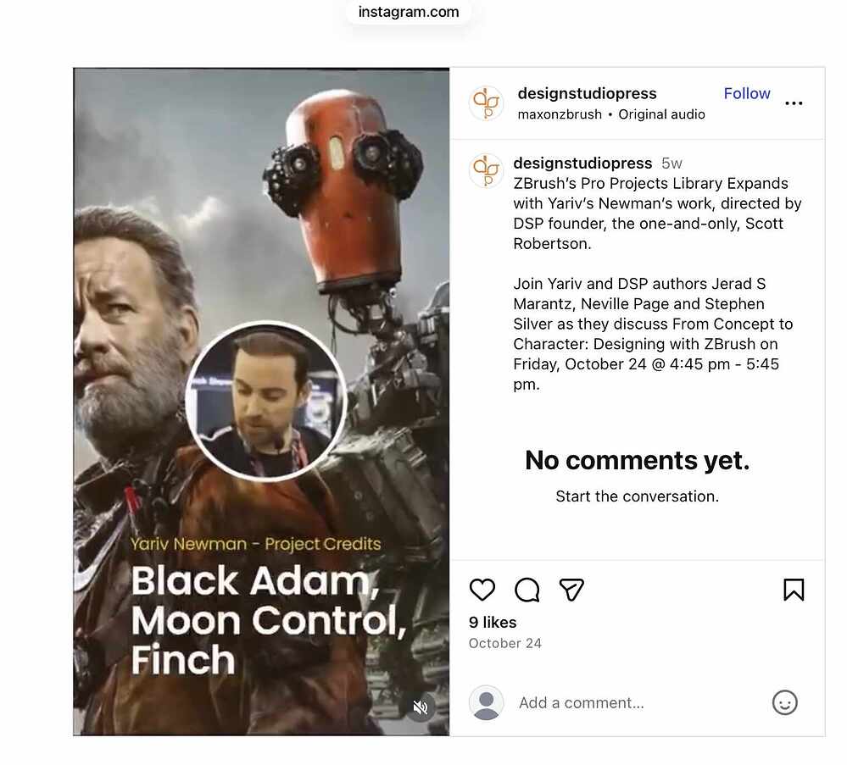Click the caption's designstudiopress avatar logo
Image resolution: width=847 pixels, height=765 pixels.
(486, 170)
